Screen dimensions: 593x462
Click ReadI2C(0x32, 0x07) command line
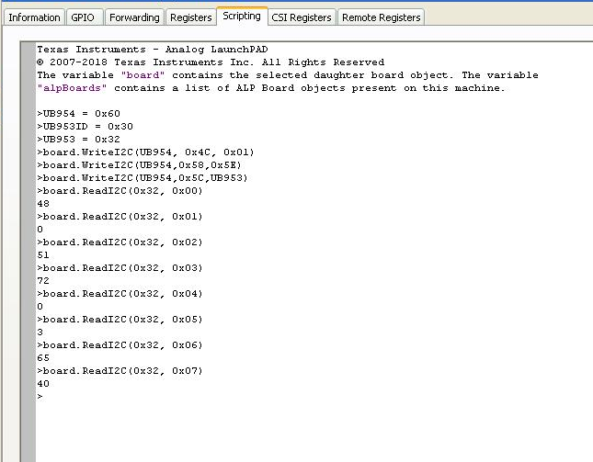click(120, 370)
